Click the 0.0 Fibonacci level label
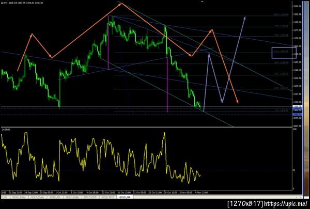The width and height of the screenshot is (310, 209). click(282, 110)
